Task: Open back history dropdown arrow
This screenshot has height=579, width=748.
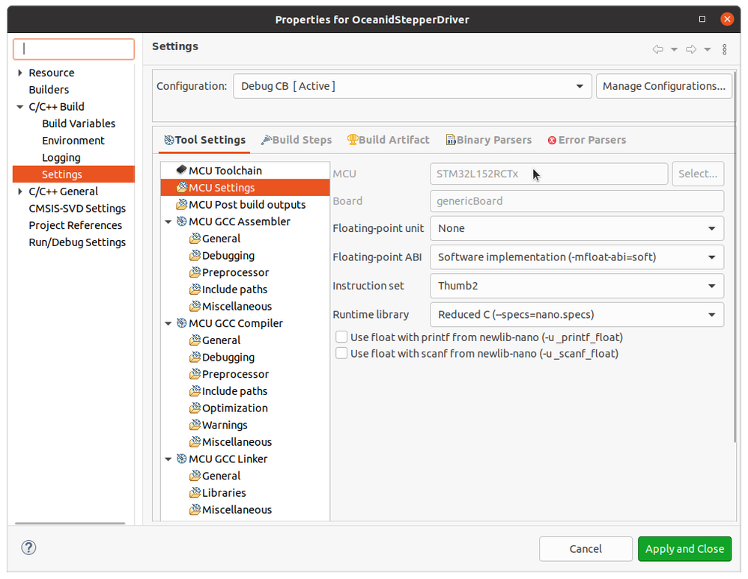Action: tap(674, 49)
